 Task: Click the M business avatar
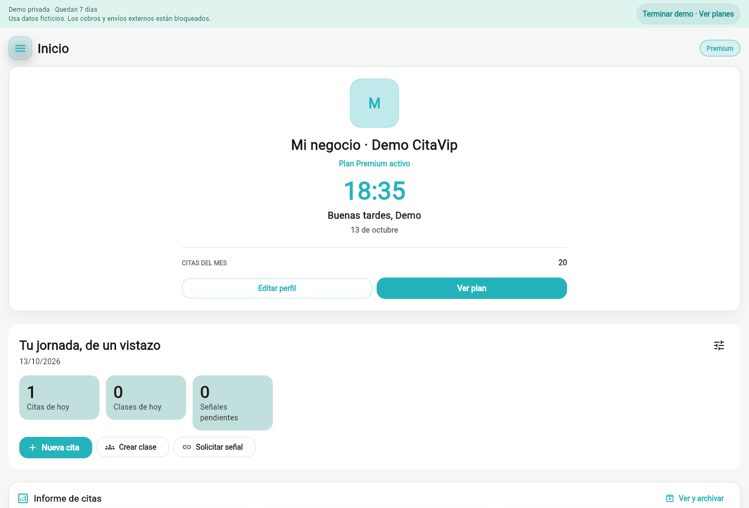(374, 103)
